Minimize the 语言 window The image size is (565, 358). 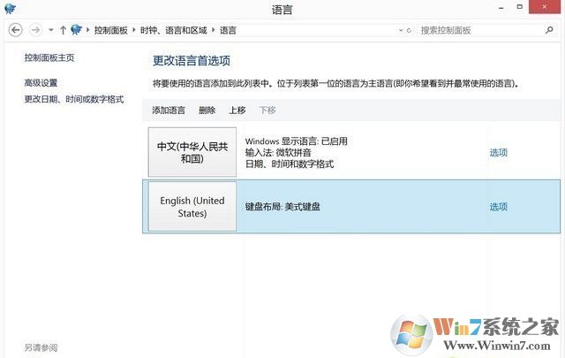501,7
